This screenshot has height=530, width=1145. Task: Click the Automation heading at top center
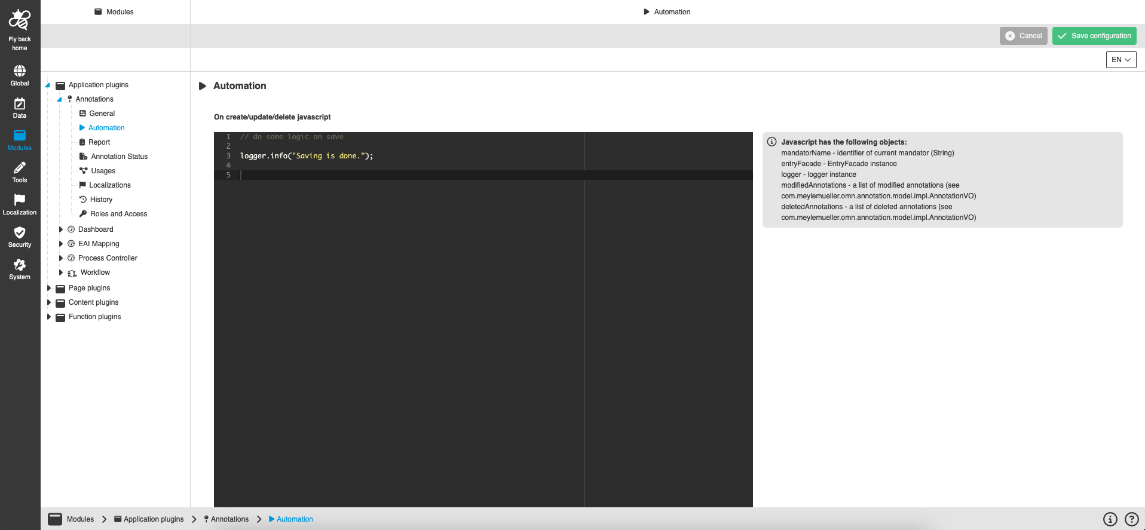tap(672, 12)
